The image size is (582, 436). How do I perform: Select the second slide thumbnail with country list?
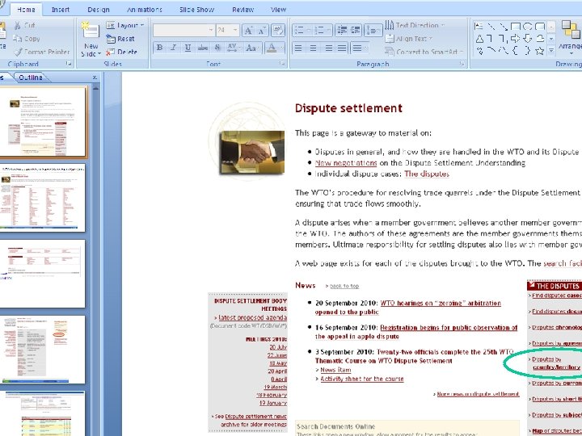(x=42, y=198)
